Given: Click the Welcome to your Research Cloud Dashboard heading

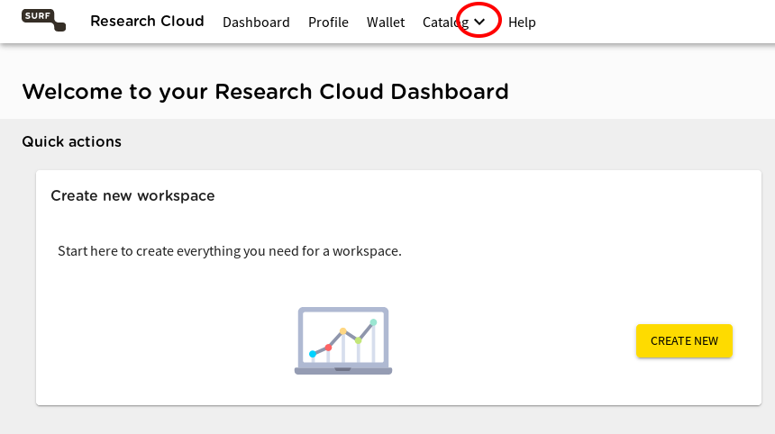Looking at the screenshot, I should 265,92.
